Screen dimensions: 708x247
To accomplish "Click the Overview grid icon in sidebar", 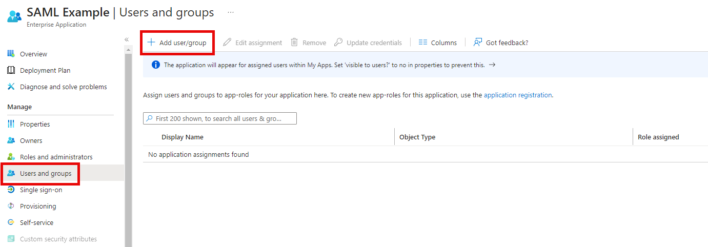I will tap(11, 54).
